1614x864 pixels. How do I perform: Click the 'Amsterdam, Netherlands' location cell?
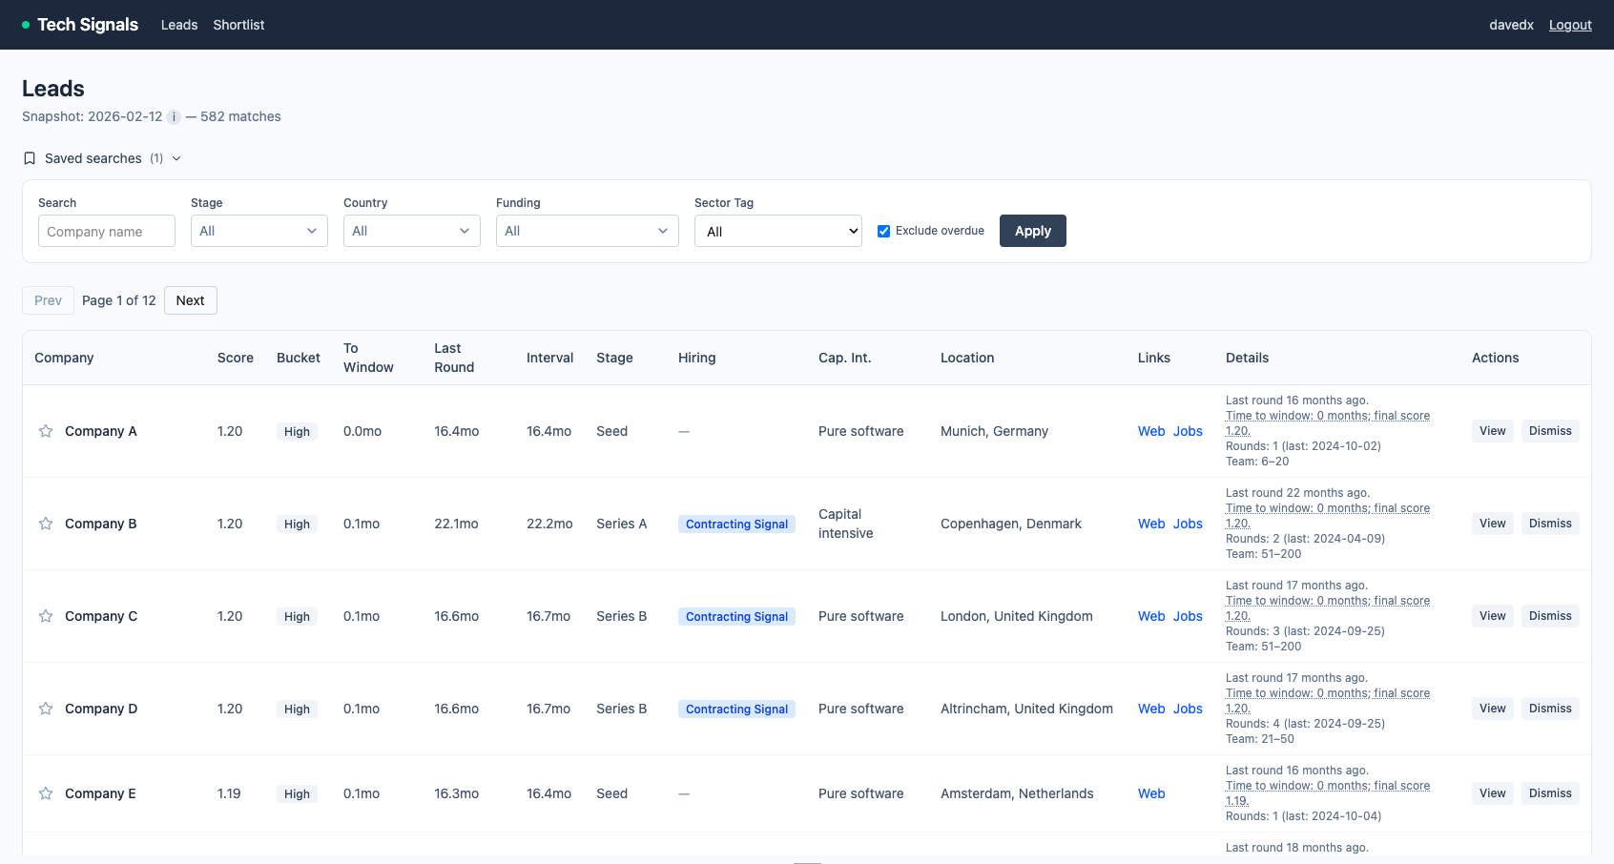[x=1017, y=793]
